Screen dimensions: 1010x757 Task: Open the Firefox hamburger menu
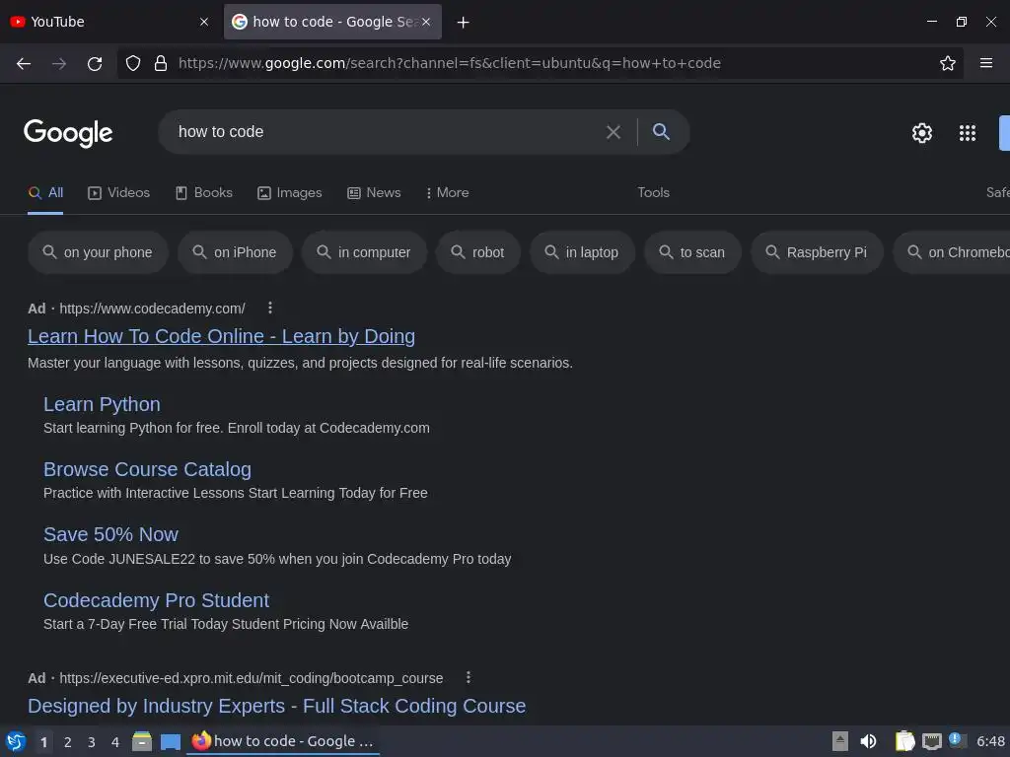[x=985, y=63]
